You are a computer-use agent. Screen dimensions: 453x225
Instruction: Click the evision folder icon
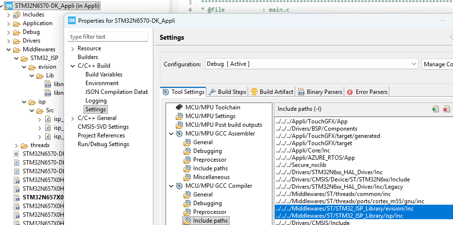pos(33,67)
